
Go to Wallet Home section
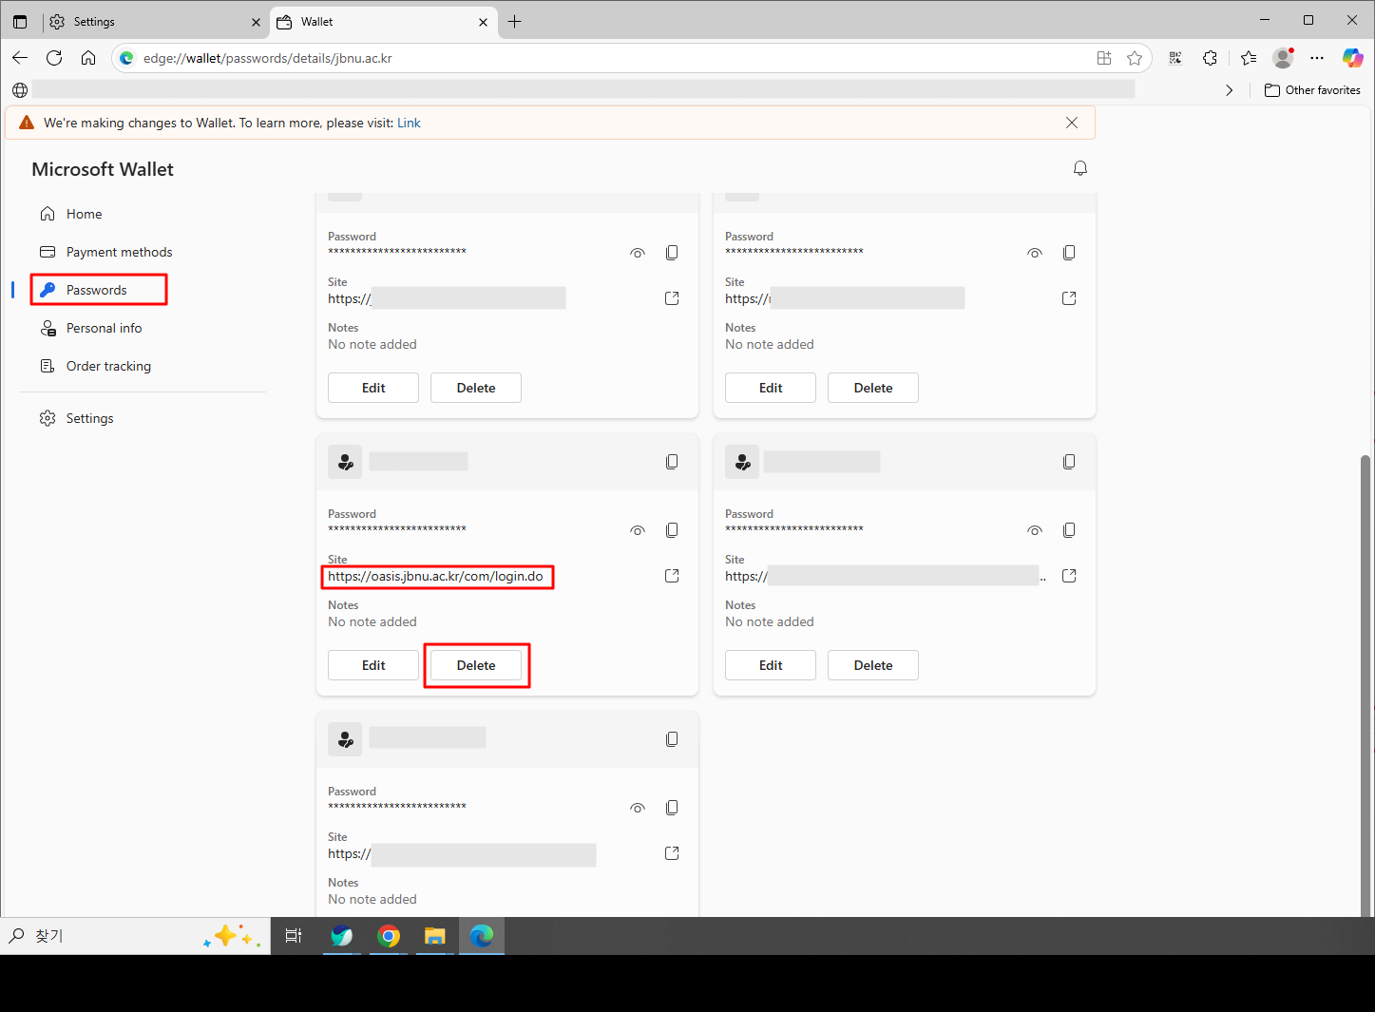pos(85,214)
